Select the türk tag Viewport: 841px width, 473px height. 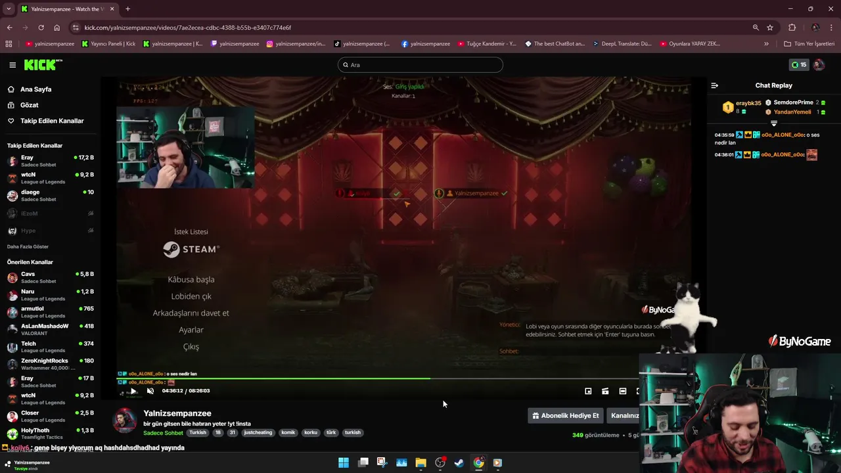coord(331,433)
